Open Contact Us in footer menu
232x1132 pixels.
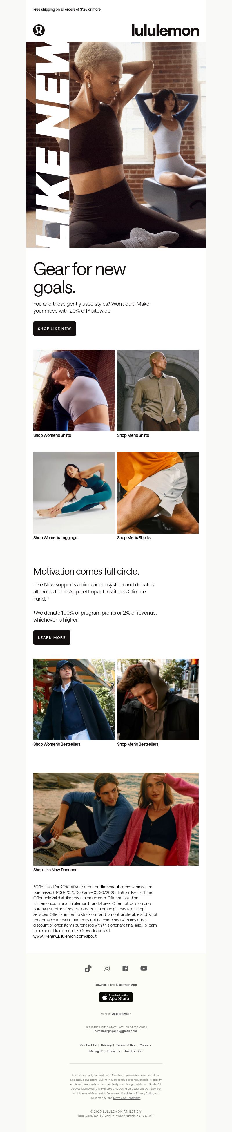88,1046
